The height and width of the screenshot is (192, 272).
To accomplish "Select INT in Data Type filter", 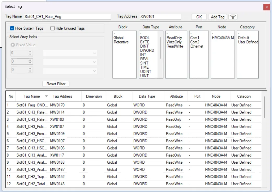I will point(143,55).
